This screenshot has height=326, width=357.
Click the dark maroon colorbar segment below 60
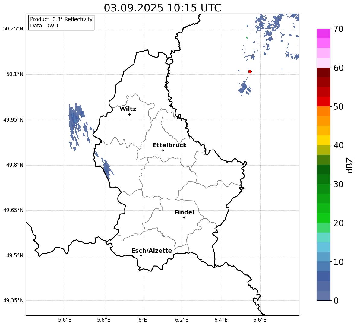coord(324,72)
